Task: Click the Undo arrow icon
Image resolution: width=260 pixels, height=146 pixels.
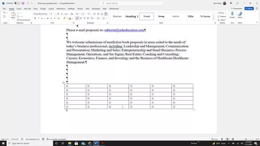Action: pyautogui.click(x=4, y=13)
